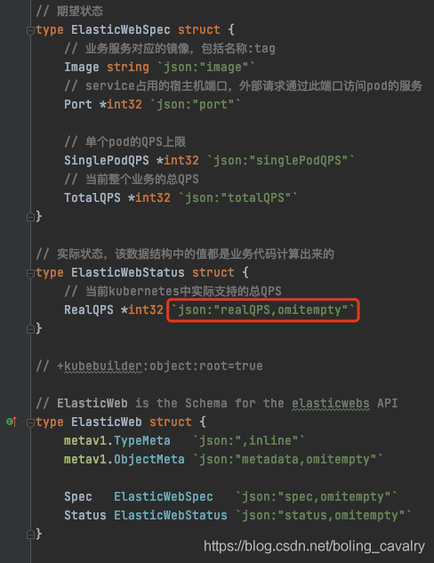Screen dimensions: 434x563
Task: Click the underlined elasticwebs word in comment
Action: tap(330, 403)
